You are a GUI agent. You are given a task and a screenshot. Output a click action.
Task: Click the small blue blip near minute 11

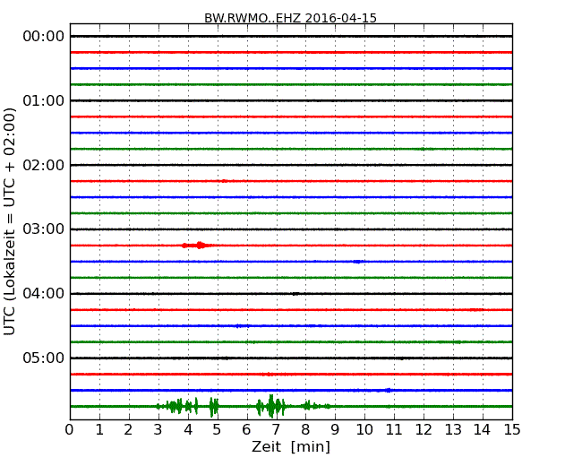coord(388,390)
